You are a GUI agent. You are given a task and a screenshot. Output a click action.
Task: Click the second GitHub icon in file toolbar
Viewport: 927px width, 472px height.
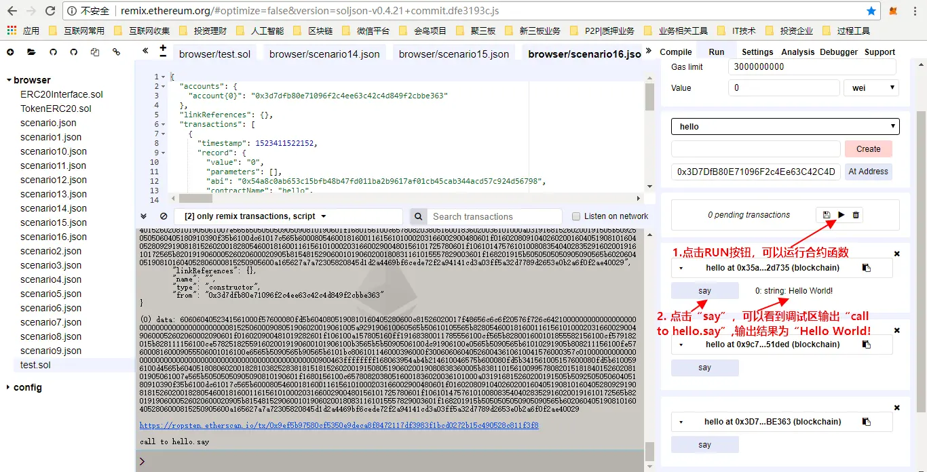[74, 52]
